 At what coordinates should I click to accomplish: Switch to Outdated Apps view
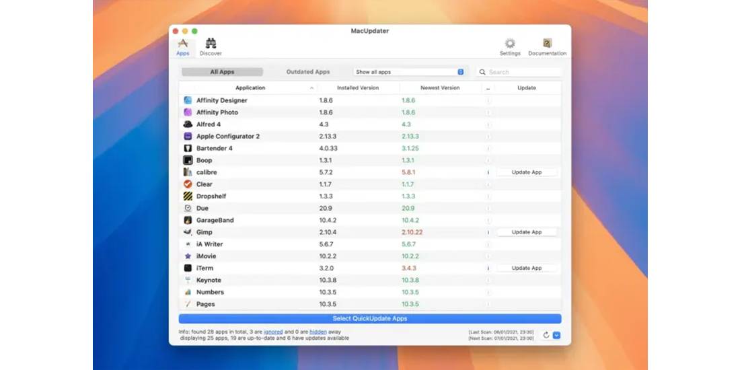(x=308, y=72)
